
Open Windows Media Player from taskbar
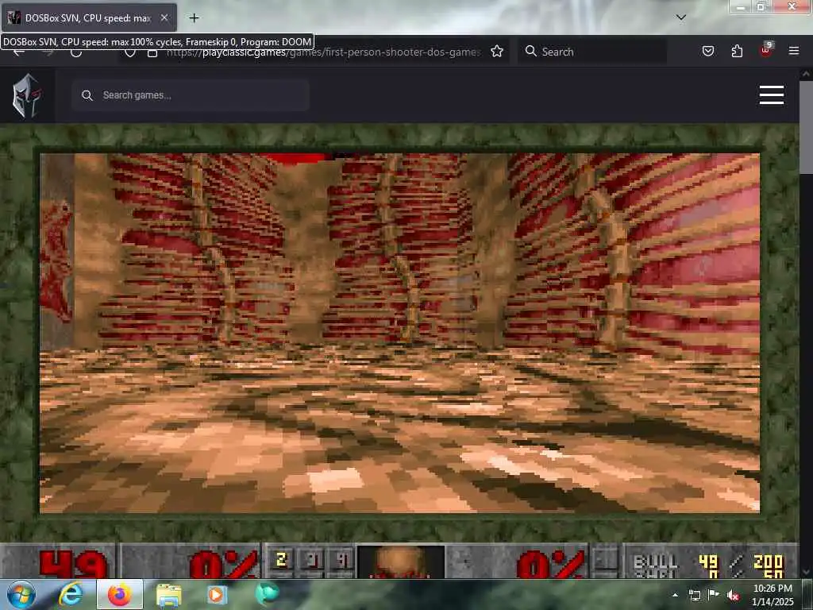click(216, 595)
